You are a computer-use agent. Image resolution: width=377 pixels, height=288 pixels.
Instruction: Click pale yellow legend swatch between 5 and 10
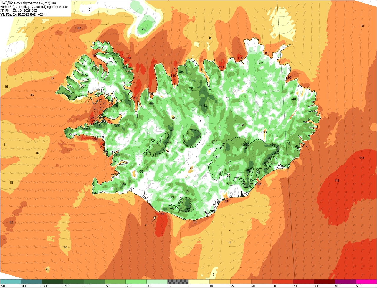click(199, 282)
